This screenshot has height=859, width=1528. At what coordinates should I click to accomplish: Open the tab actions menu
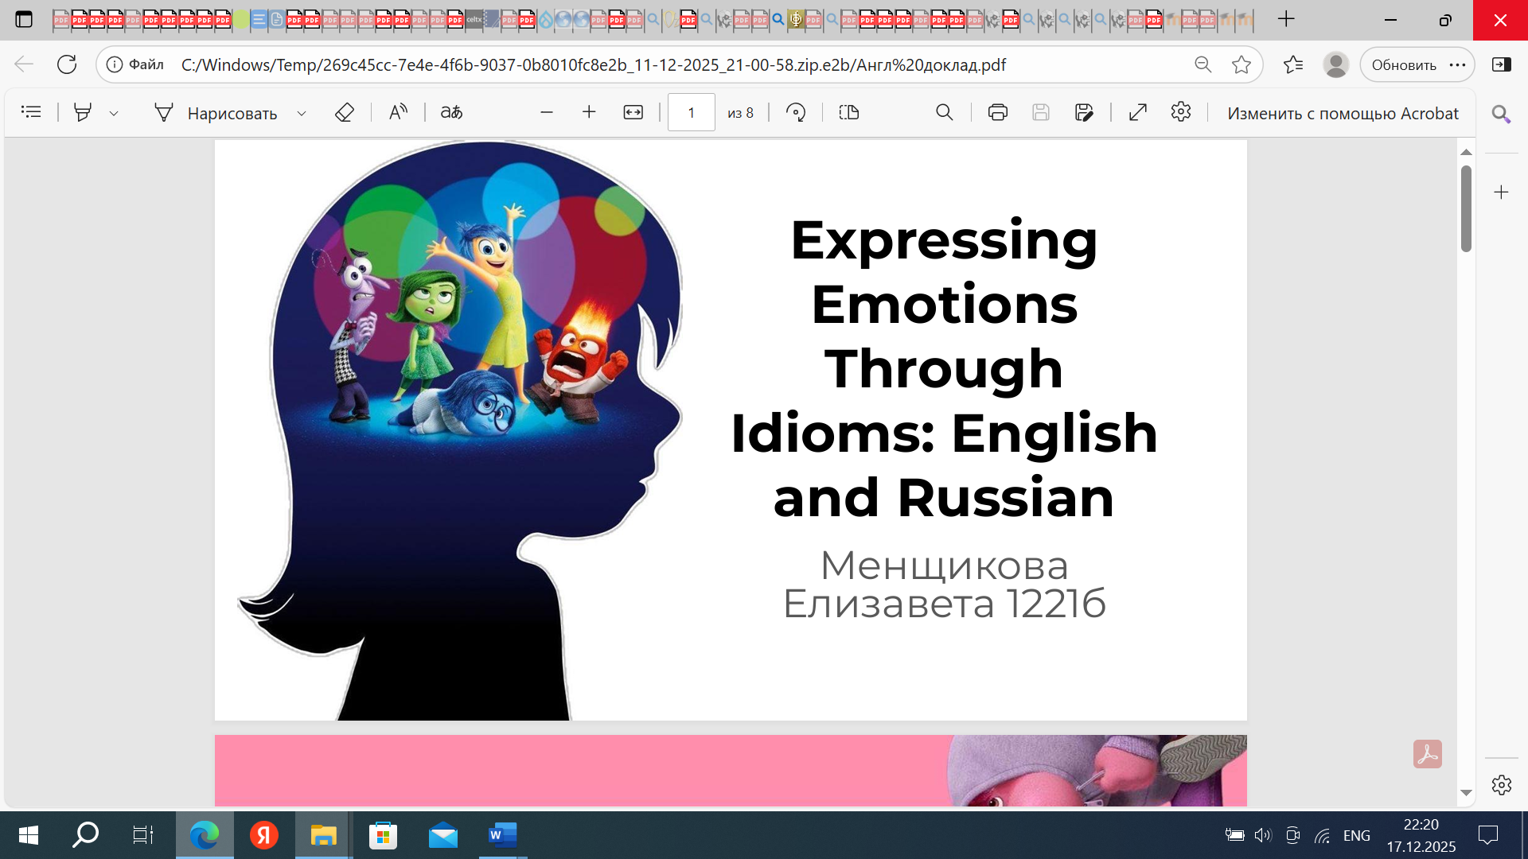(24, 19)
